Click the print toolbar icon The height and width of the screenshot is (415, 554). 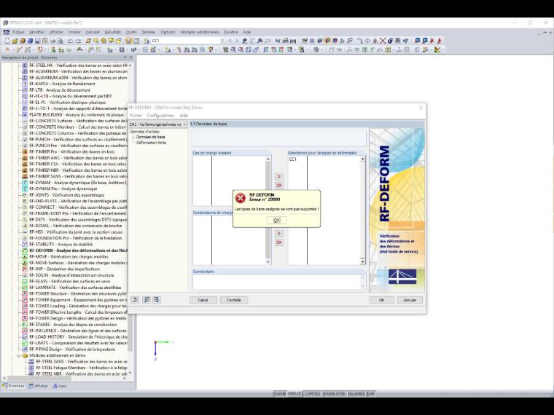pyautogui.click(x=52, y=41)
